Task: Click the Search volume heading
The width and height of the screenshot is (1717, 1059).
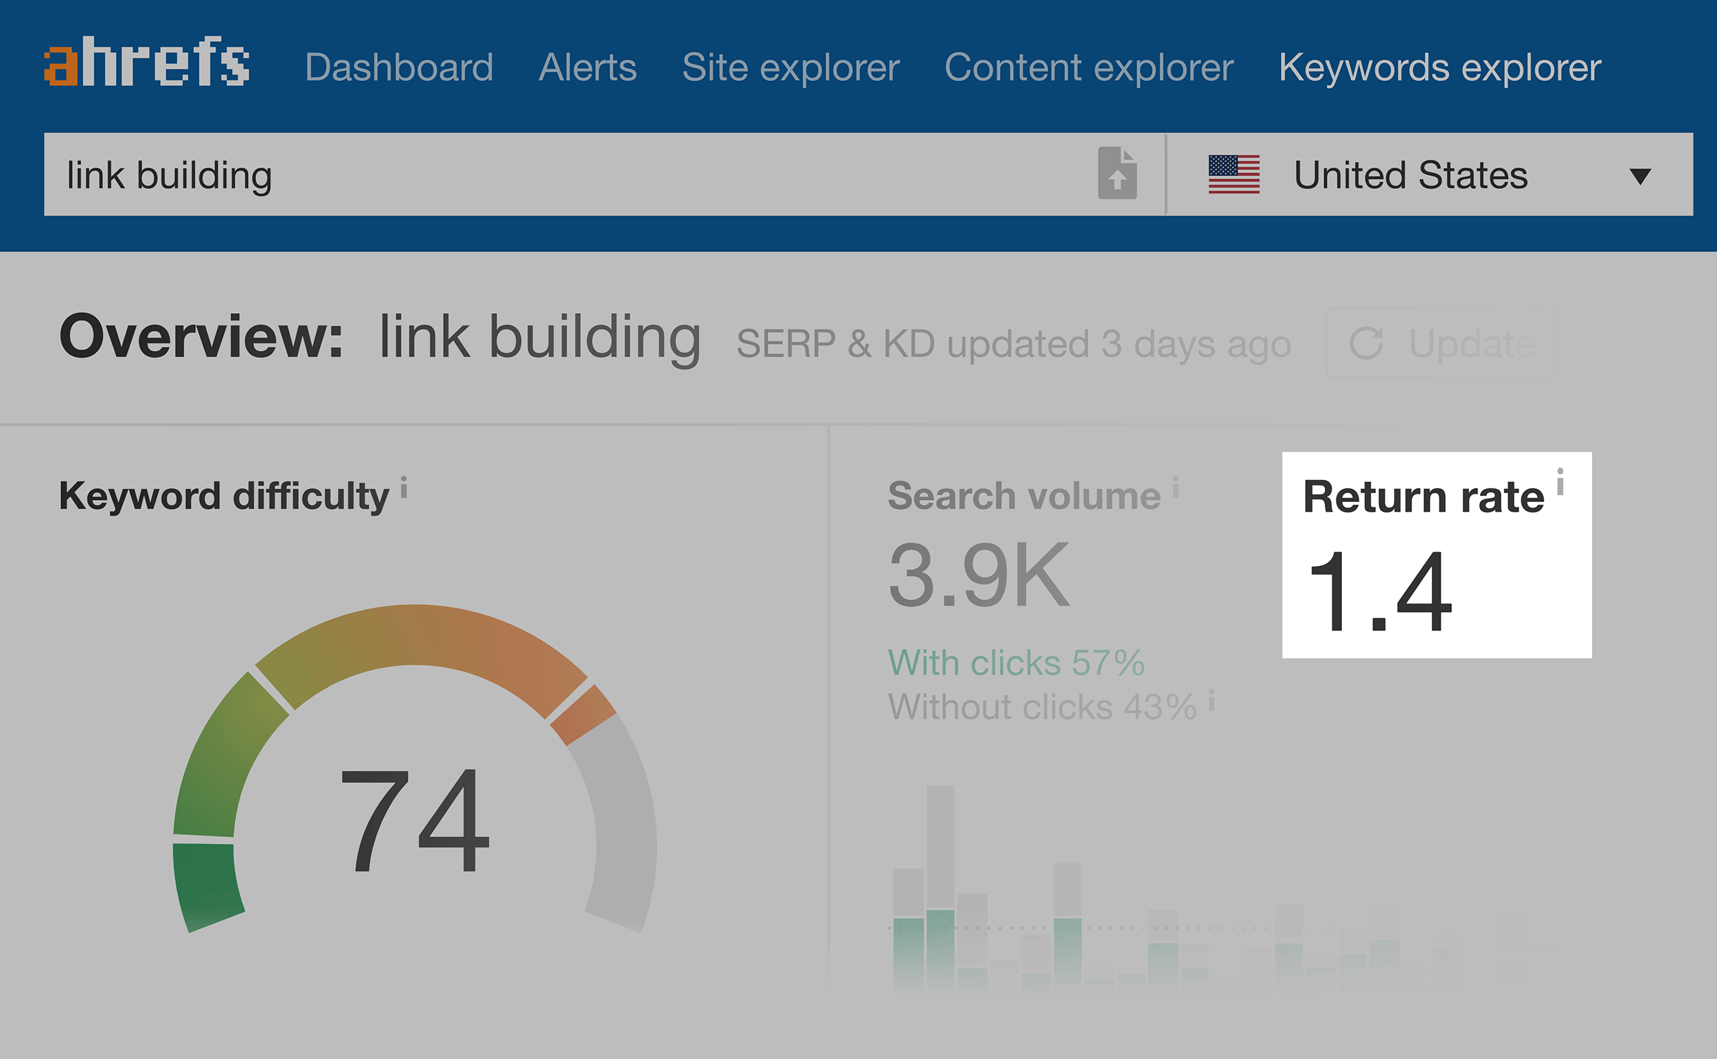Action: (1025, 497)
